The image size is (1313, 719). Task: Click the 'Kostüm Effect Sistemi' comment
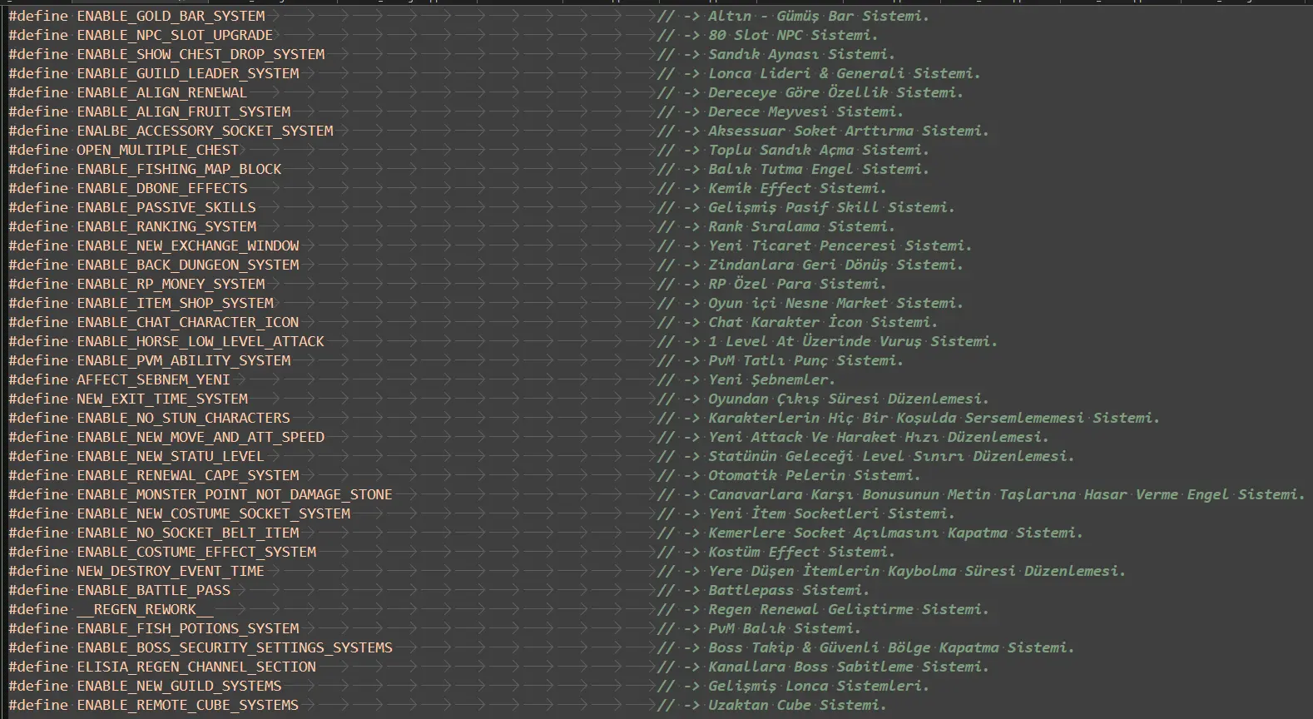(x=801, y=552)
